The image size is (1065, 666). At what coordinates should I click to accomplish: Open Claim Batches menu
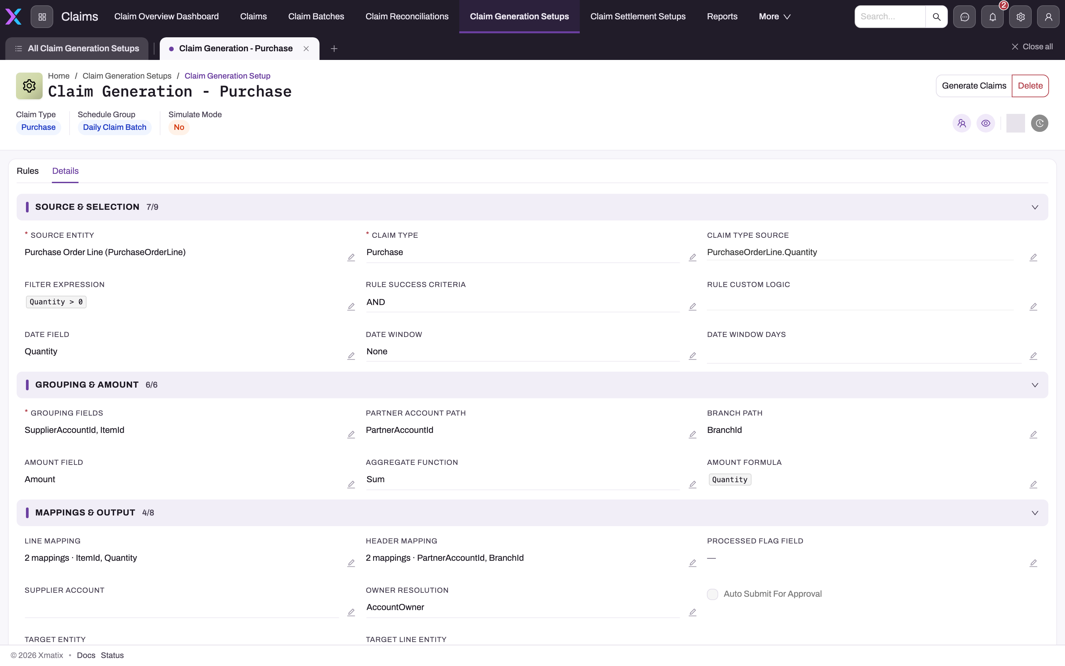point(316,17)
